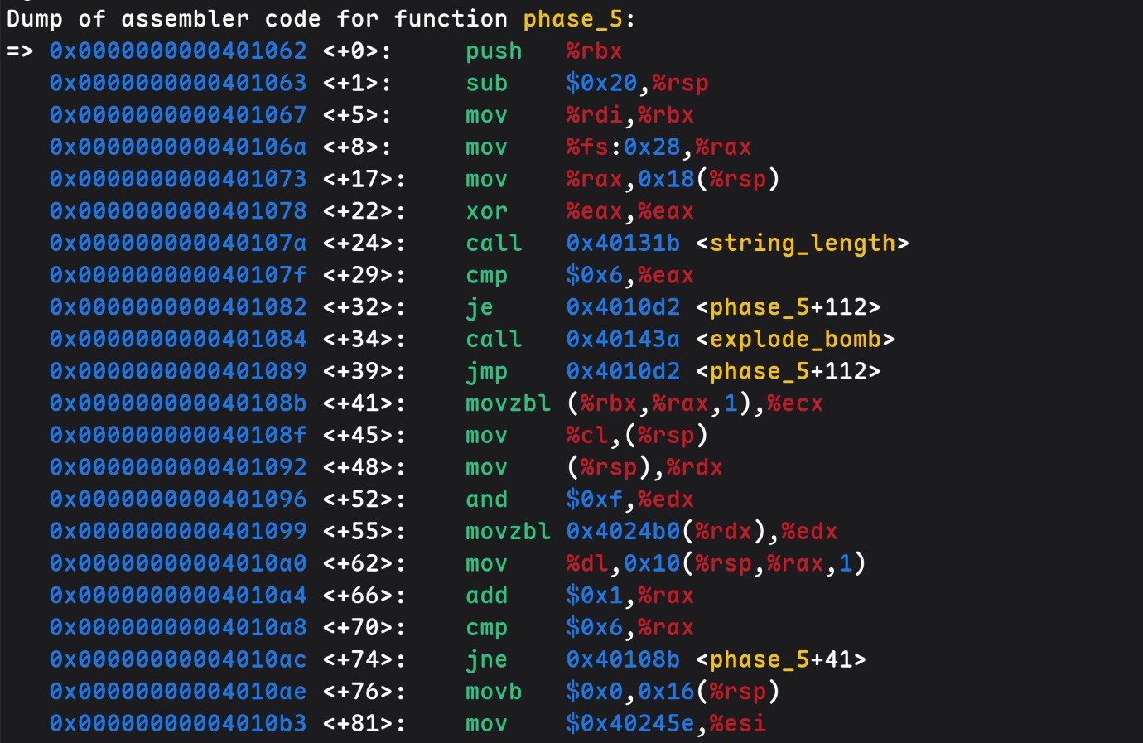Click address 0x0000000000401073
1143x743 pixels.
pyautogui.click(x=178, y=179)
